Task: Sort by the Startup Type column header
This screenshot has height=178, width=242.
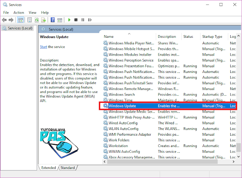Action: [x=214, y=37]
